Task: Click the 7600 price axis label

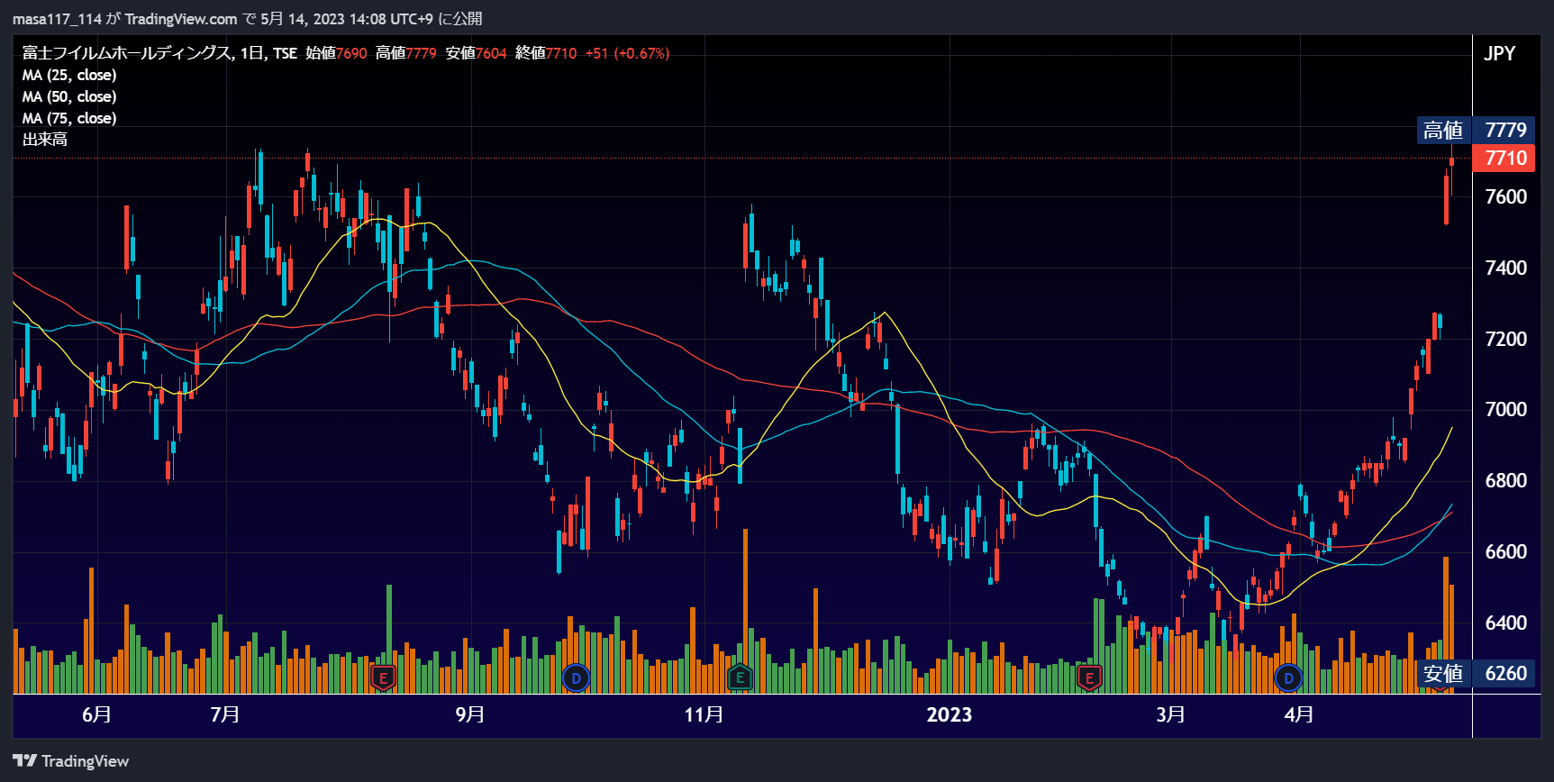Action: (x=1505, y=196)
